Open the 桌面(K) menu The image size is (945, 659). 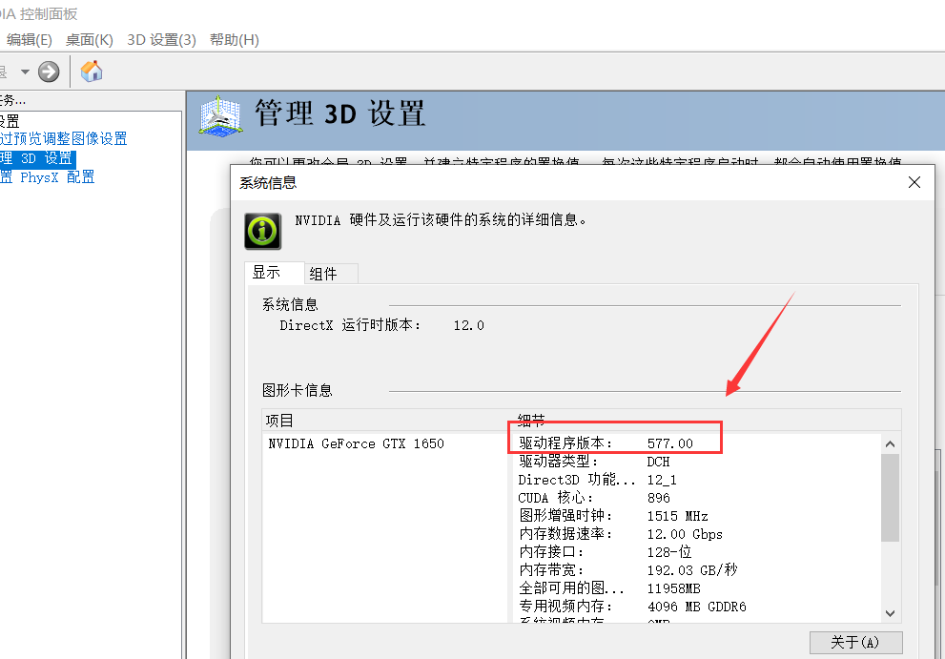[89, 39]
